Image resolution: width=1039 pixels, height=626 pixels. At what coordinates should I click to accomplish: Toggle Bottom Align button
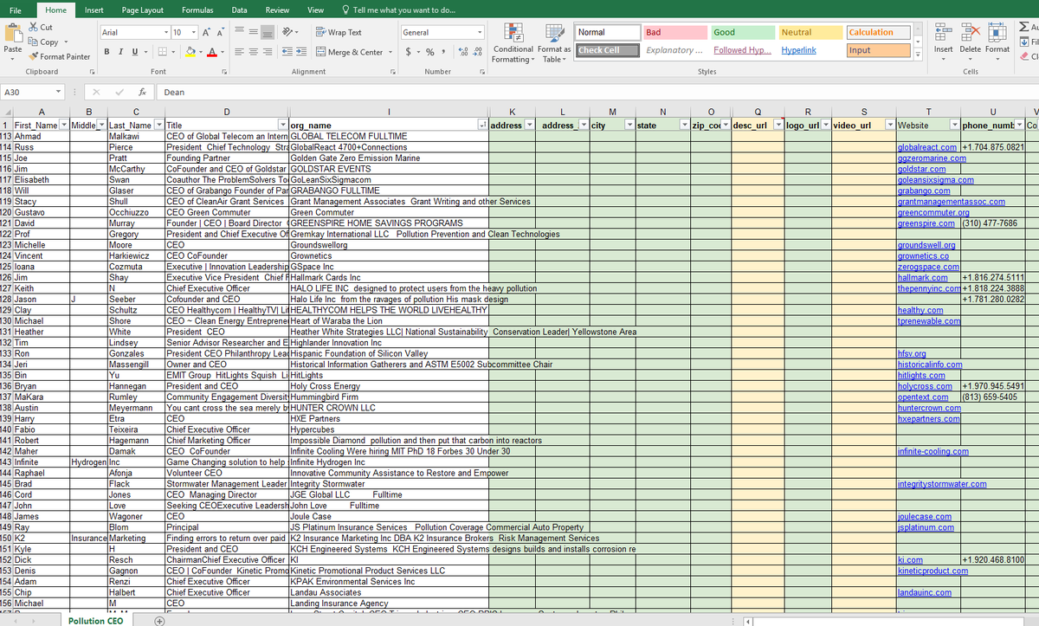tap(267, 32)
